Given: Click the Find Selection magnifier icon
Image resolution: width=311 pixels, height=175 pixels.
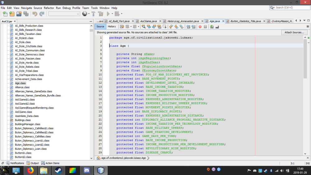Looking at the screenshot, I should click(x=144, y=27).
